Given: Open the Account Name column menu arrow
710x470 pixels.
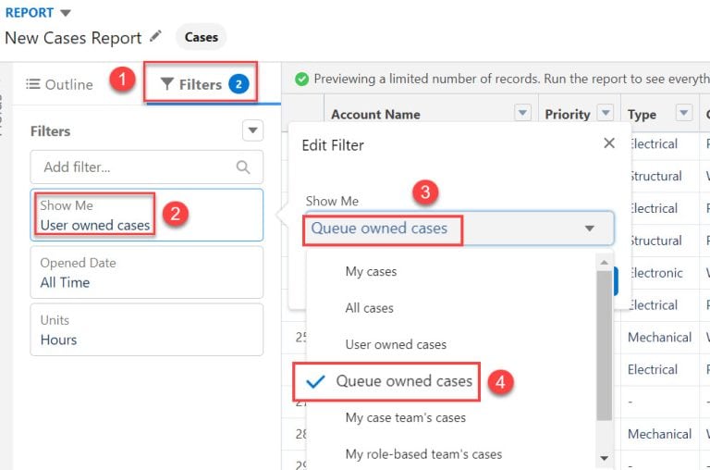Looking at the screenshot, I should (522, 112).
